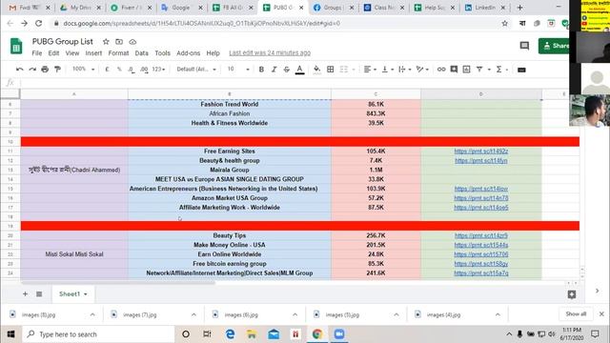This screenshot has height=343, width=610.
Task: Open the Edit menu
Action: pyautogui.click(x=53, y=53)
